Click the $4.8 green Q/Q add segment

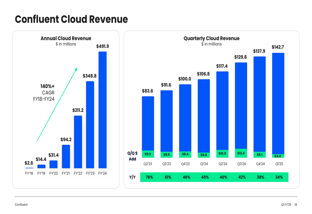(x=278, y=156)
